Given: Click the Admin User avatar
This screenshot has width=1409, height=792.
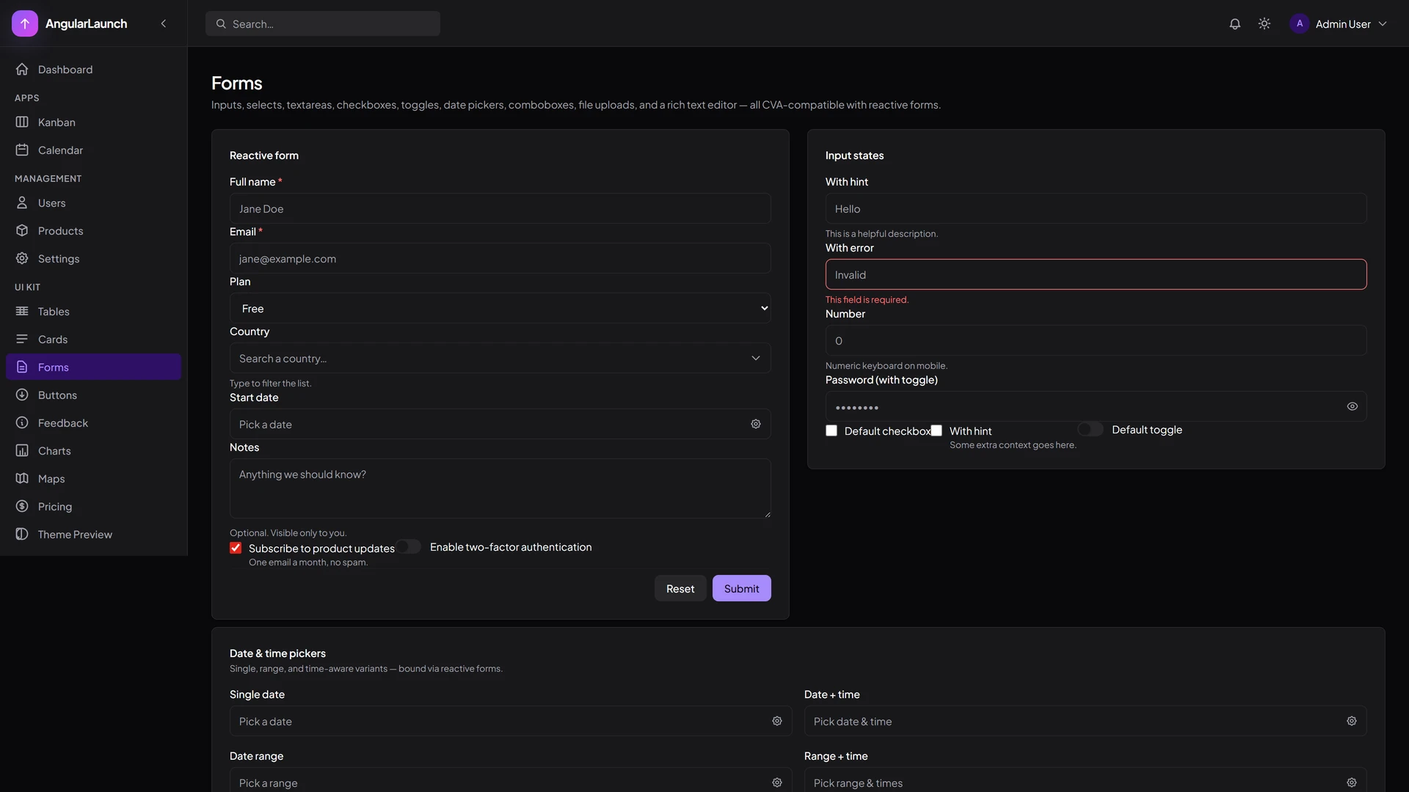Looking at the screenshot, I should 1300,23.
